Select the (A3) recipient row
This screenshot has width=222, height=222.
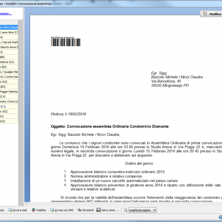tap(9, 82)
